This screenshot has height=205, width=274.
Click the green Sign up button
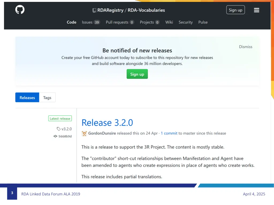click(137, 74)
